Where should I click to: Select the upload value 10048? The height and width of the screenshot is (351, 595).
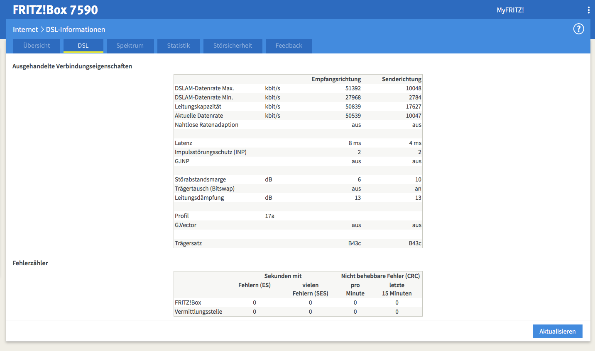coord(414,88)
